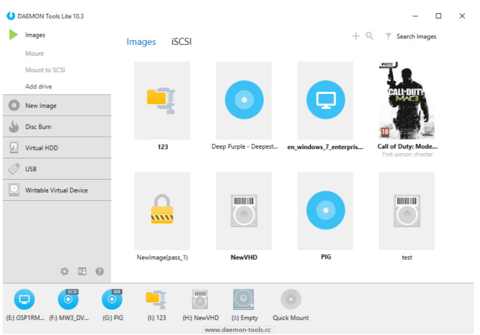Select the NewVHD image thumbnail
Screen dimensions: 480x335
[x=244, y=211]
